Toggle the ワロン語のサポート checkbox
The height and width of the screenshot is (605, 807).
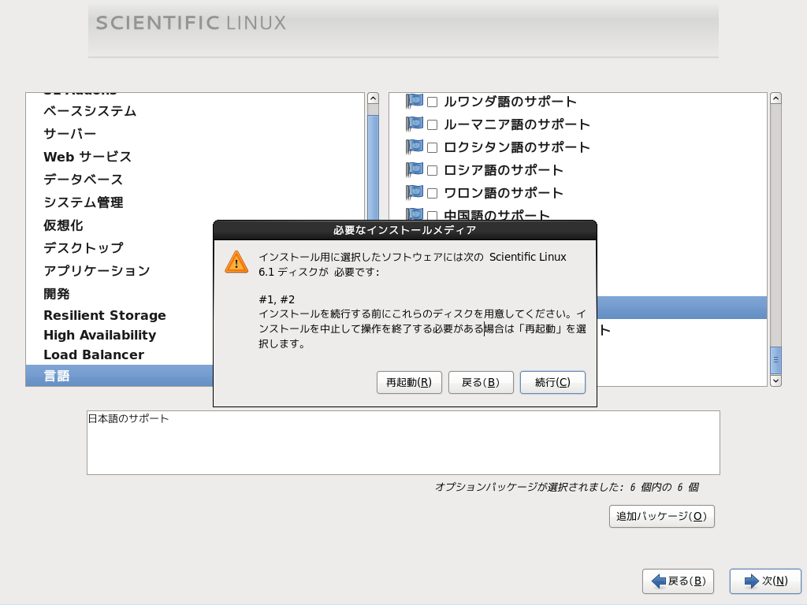click(x=433, y=194)
